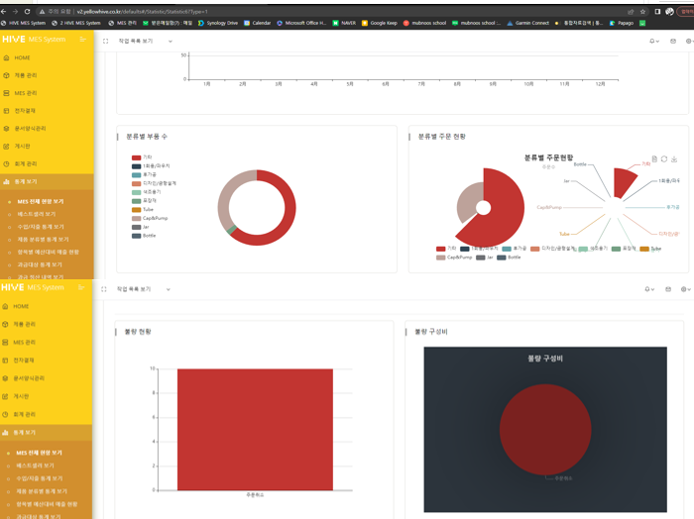The width and height of the screenshot is (694, 519).
Task: Select 베스트셀러 보기 in upper sidebar
Action: tap(37, 214)
